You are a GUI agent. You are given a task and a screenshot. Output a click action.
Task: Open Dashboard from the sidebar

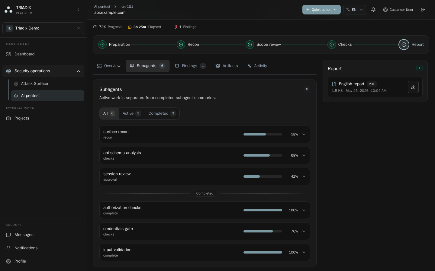coord(43,54)
